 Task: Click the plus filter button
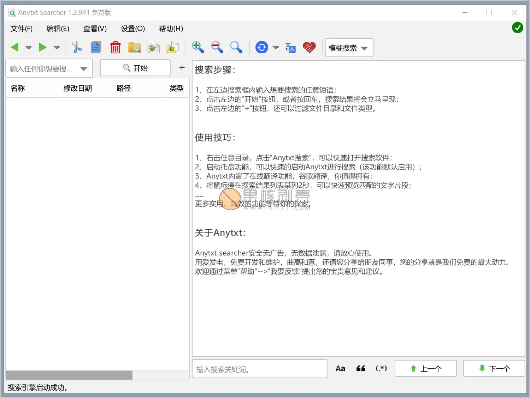pos(182,68)
